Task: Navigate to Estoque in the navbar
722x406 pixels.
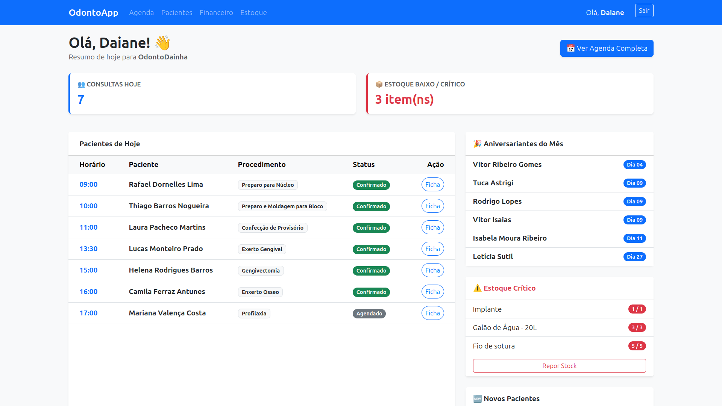Action: pyautogui.click(x=253, y=12)
